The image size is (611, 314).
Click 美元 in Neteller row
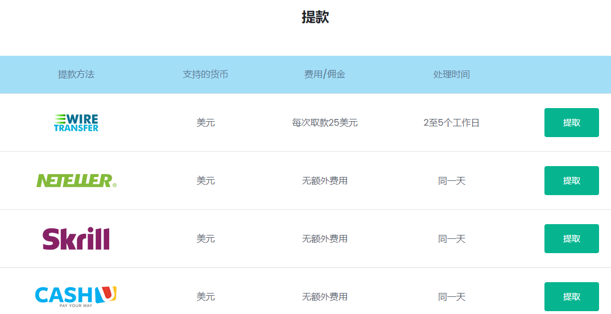pos(206,181)
